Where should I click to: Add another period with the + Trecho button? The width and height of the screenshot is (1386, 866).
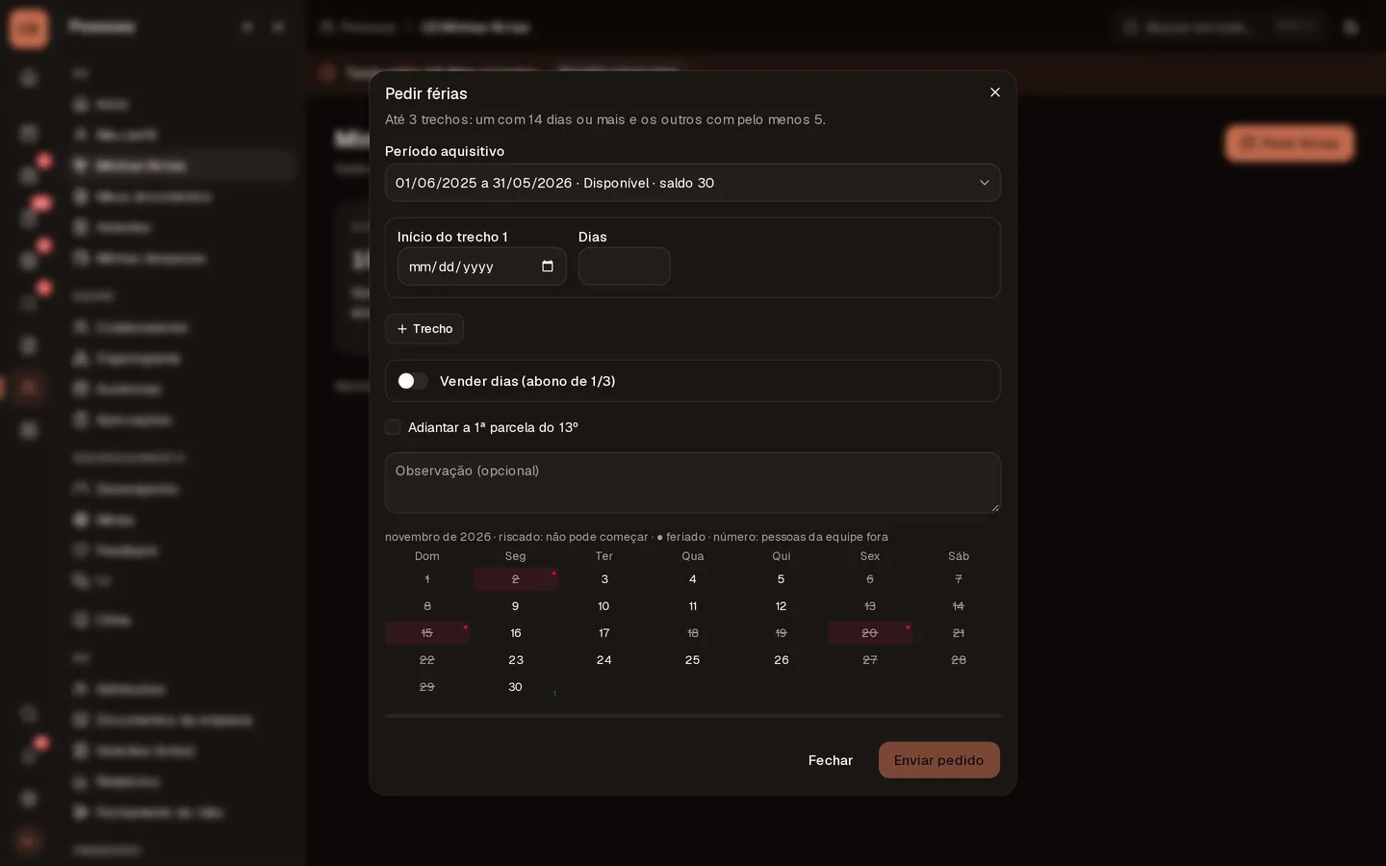pos(424,329)
